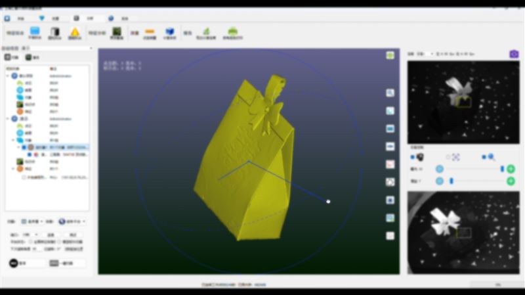Click the green printer icon in the toolbar

(232, 32)
